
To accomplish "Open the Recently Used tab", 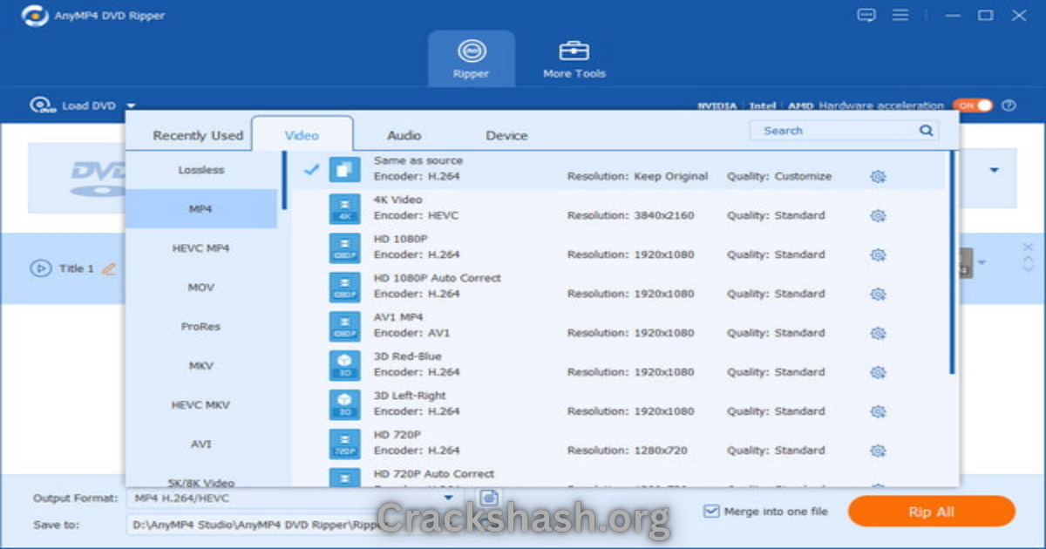I will coord(198,135).
